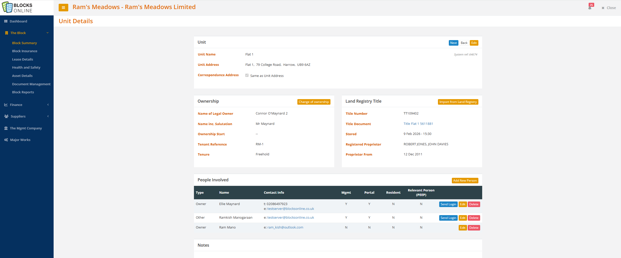
Task: Expand the Finance menu arrow
Action: tap(48, 105)
